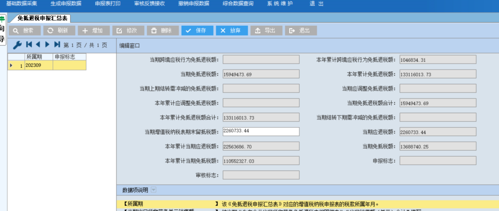This screenshot has width=499, height=211.
Task: Expand the 数据项说明 panel arrow
Action: click(x=153, y=190)
